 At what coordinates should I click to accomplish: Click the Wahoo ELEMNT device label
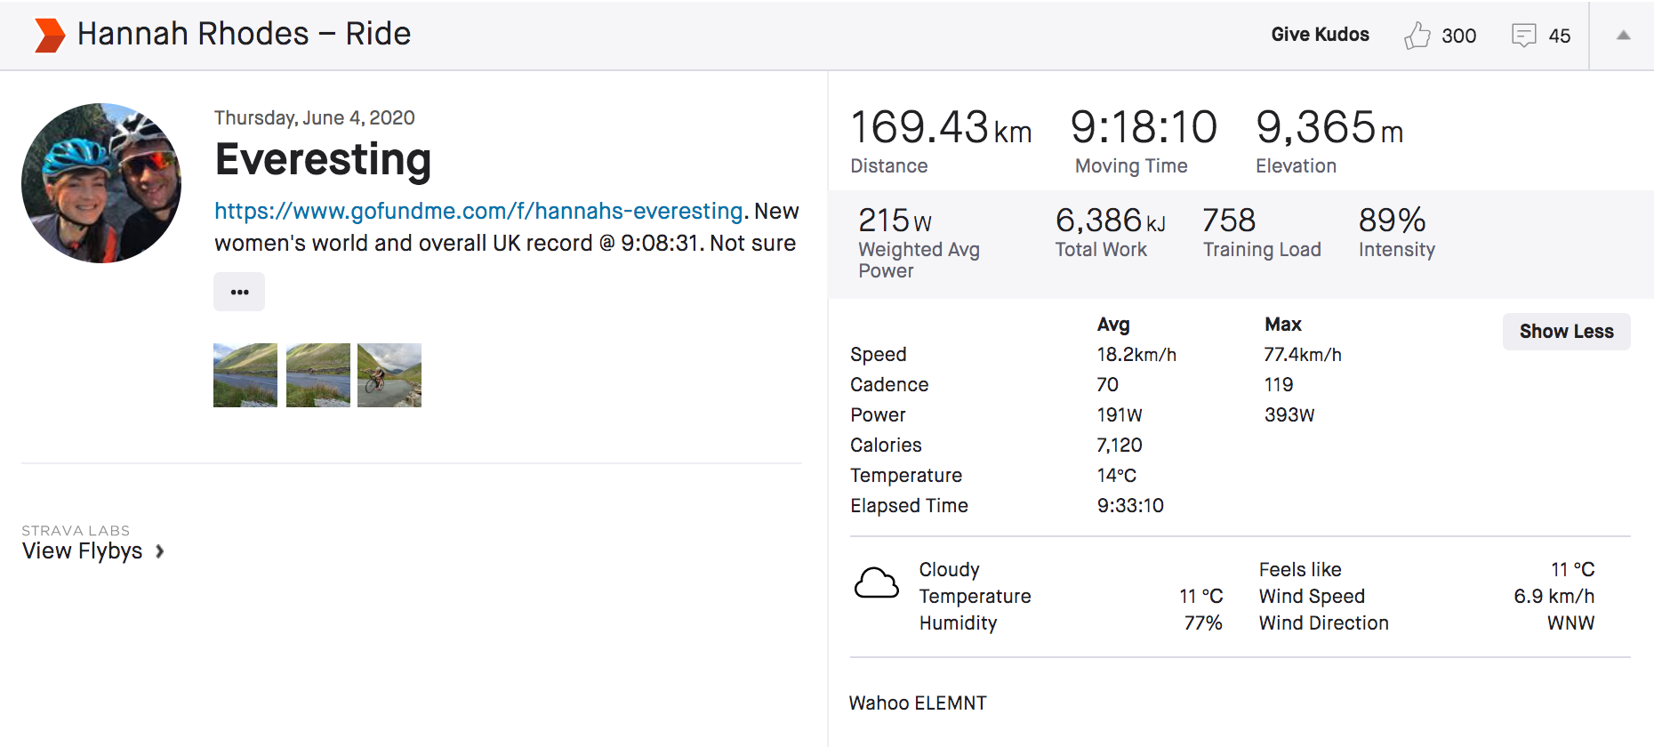tap(918, 703)
